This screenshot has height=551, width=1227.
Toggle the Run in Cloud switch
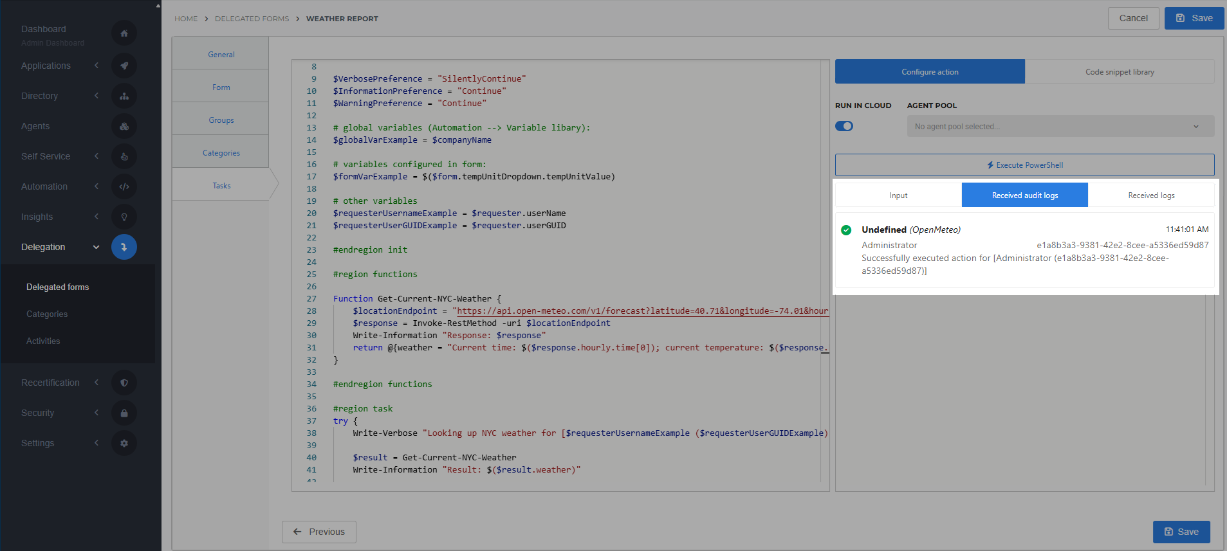[x=844, y=126]
